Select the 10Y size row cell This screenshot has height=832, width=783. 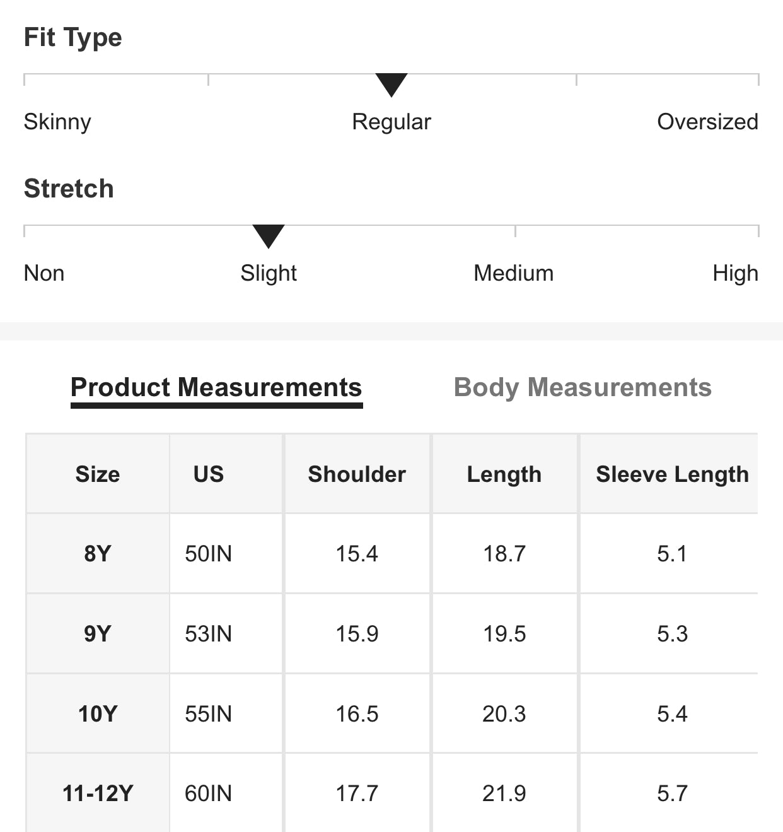pos(98,713)
